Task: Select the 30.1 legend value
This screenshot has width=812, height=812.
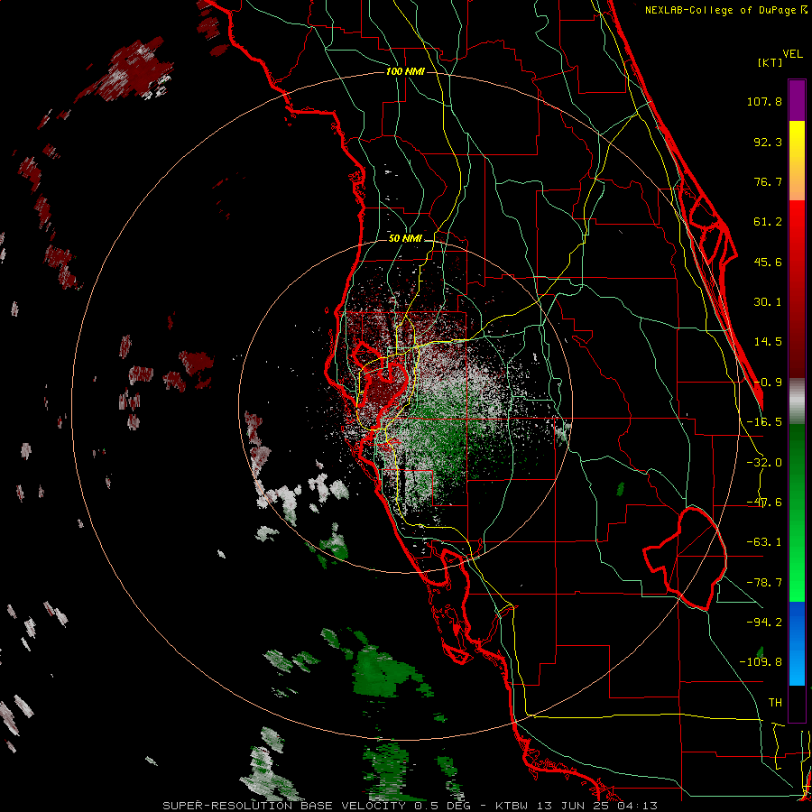Action: (768, 302)
